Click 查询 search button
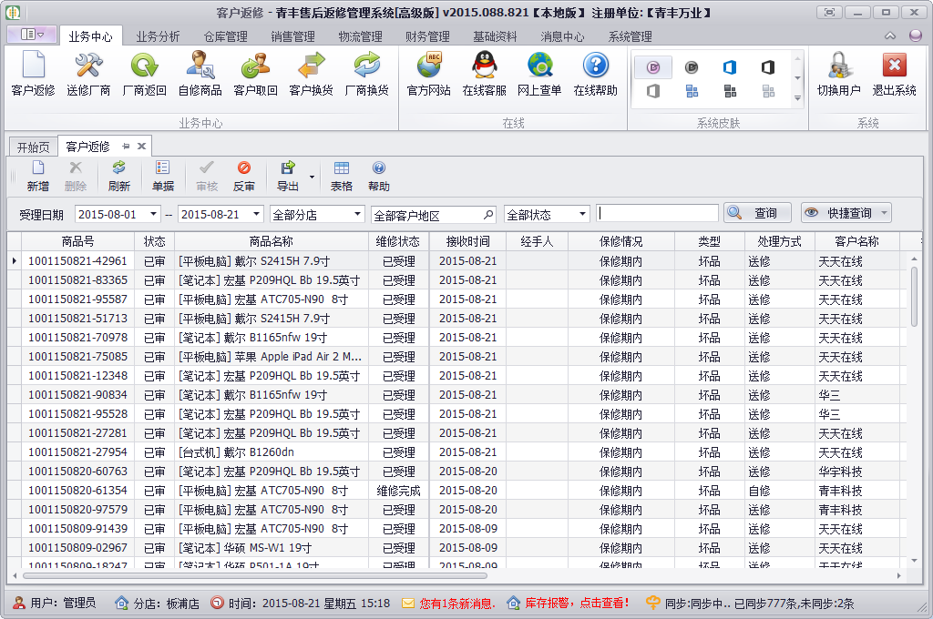Screen dimensions: 933x619 pos(757,213)
